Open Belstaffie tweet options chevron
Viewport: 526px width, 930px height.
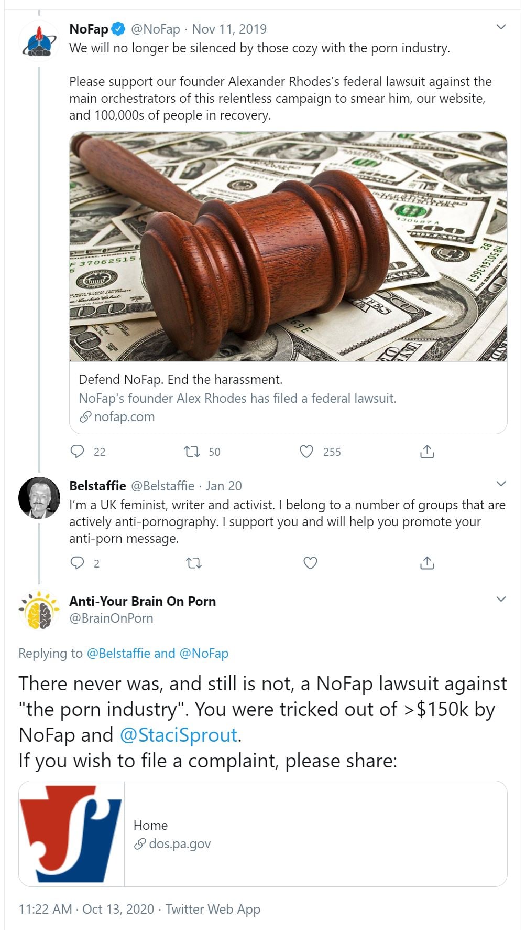[x=501, y=484]
